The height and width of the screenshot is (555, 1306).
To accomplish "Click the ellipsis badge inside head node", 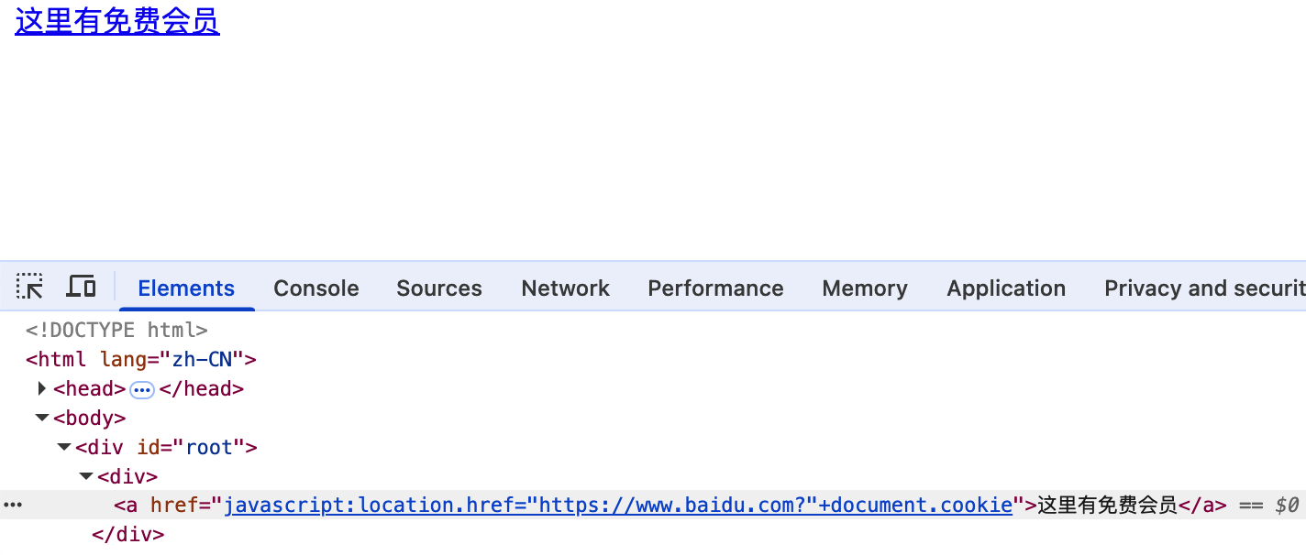I will (x=142, y=389).
